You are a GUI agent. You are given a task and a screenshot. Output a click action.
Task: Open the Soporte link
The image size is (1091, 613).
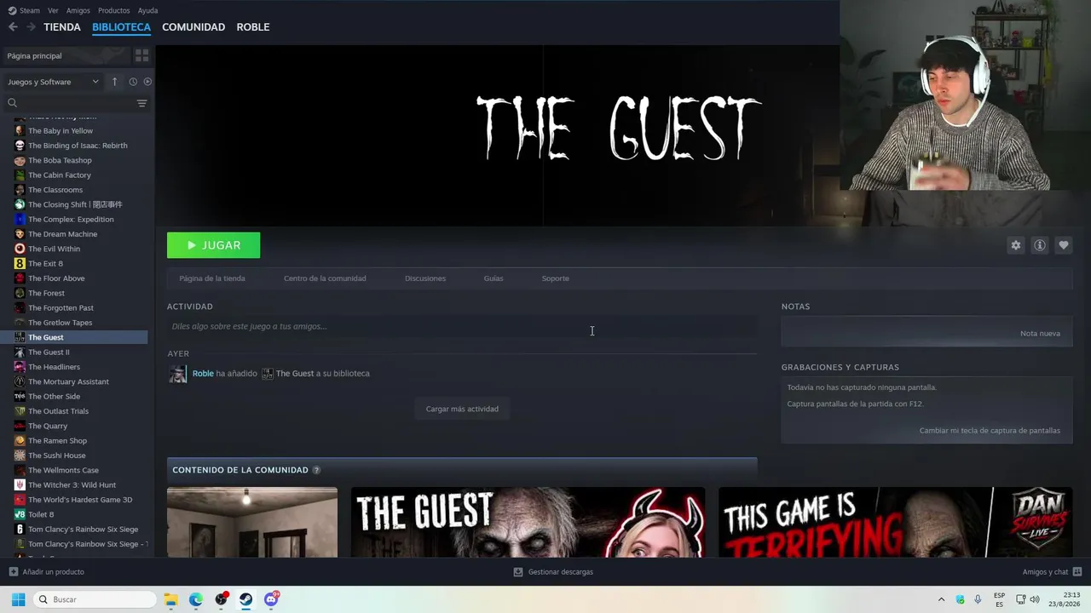(x=556, y=278)
